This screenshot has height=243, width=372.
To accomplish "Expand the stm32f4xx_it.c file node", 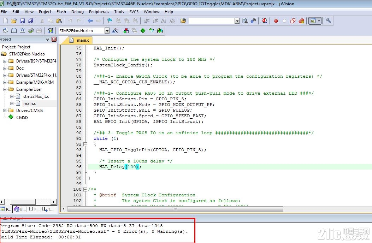I will point(12,96).
